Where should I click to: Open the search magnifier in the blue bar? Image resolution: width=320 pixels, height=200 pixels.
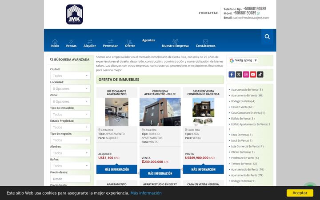pyautogui.click(x=267, y=37)
